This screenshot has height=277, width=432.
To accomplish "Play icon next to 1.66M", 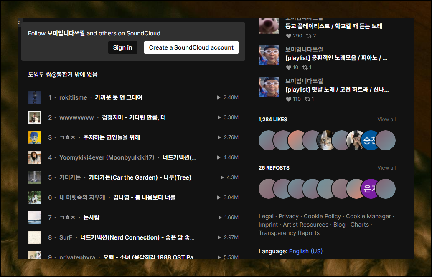I will click(x=220, y=217).
